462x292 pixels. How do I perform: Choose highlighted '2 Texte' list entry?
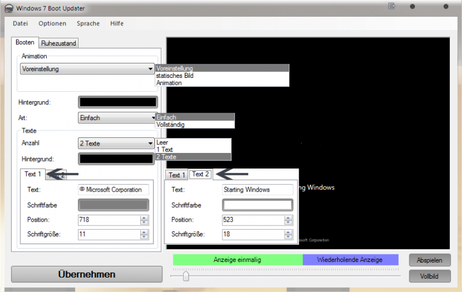click(193, 157)
